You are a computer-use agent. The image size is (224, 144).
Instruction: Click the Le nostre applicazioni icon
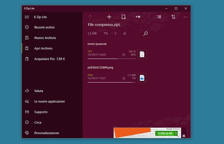click(27, 101)
